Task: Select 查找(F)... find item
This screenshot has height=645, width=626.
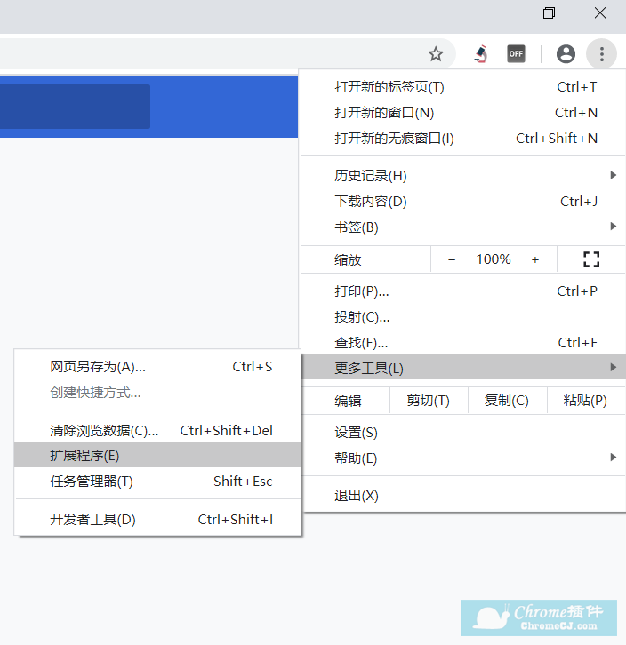Action: coord(463,343)
